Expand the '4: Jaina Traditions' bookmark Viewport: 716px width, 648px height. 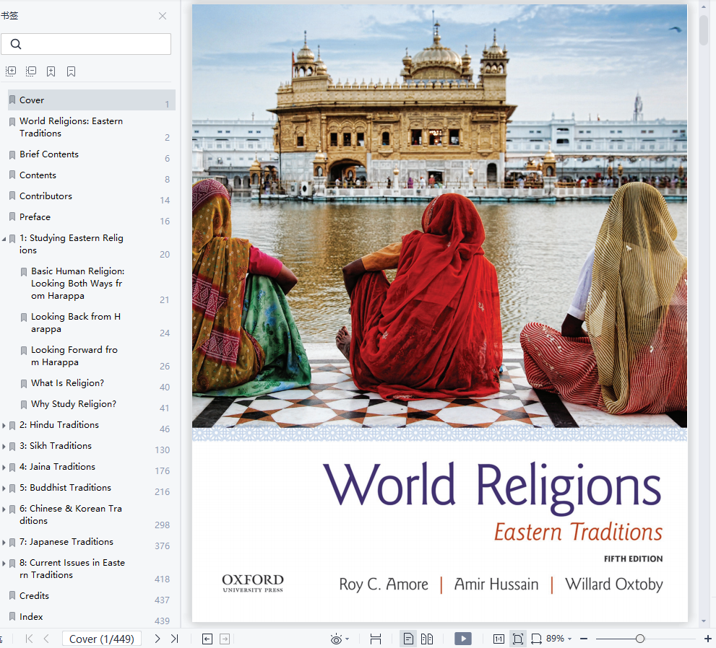pos(4,468)
